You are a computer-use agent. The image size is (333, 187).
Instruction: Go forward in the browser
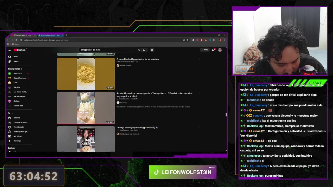(x=12, y=40)
